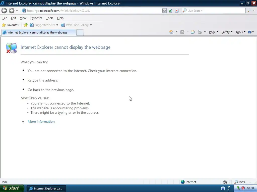
Task: Open the Page command menu
Action: 214,32
